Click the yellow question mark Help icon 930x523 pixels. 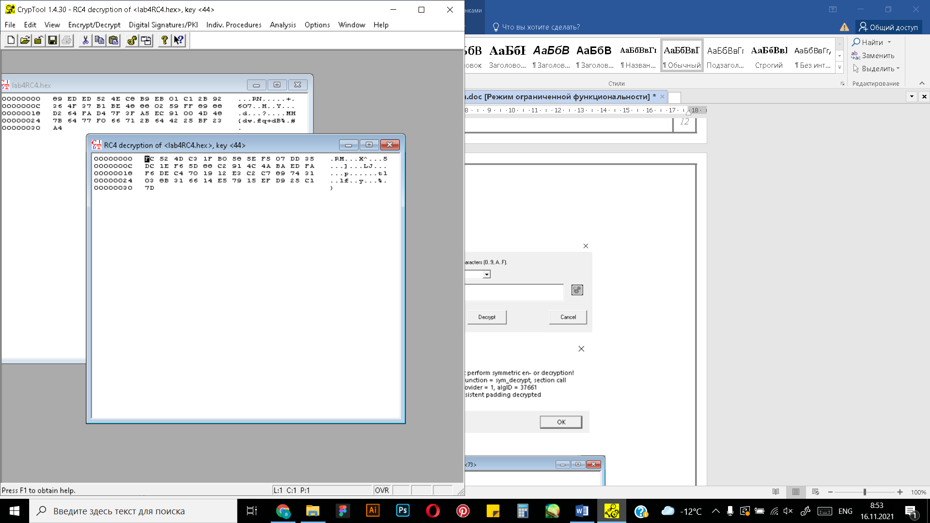click(x=165, y=40)
